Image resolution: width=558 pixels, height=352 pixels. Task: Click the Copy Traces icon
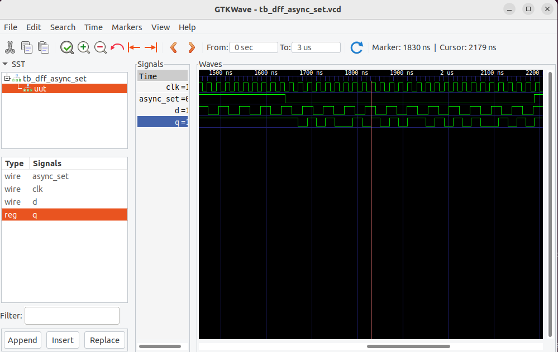(26, 47)
